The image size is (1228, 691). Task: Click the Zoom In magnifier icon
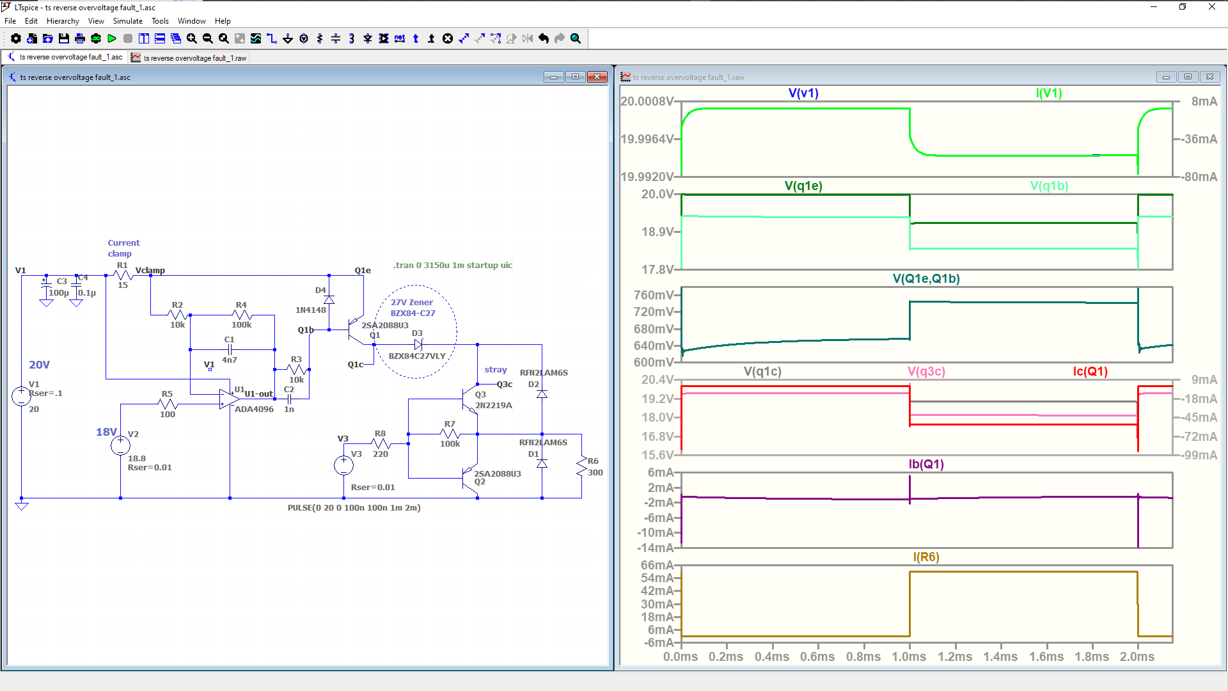(x=192, y=38)
